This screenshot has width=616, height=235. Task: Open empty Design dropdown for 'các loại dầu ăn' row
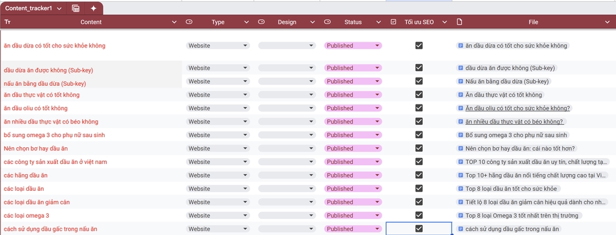click(x=287, y=189)
